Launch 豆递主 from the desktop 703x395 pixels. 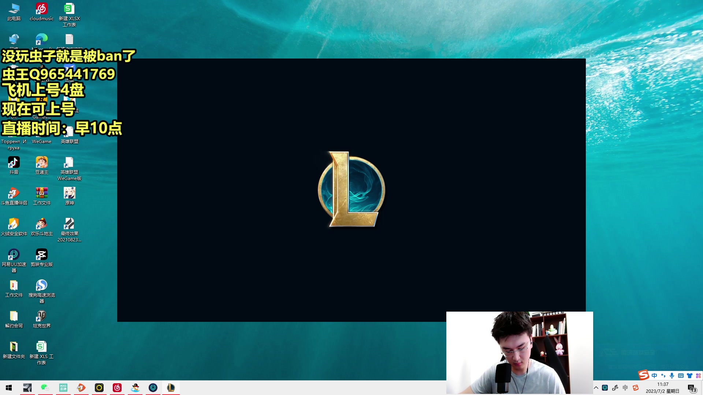click(41, 165)
